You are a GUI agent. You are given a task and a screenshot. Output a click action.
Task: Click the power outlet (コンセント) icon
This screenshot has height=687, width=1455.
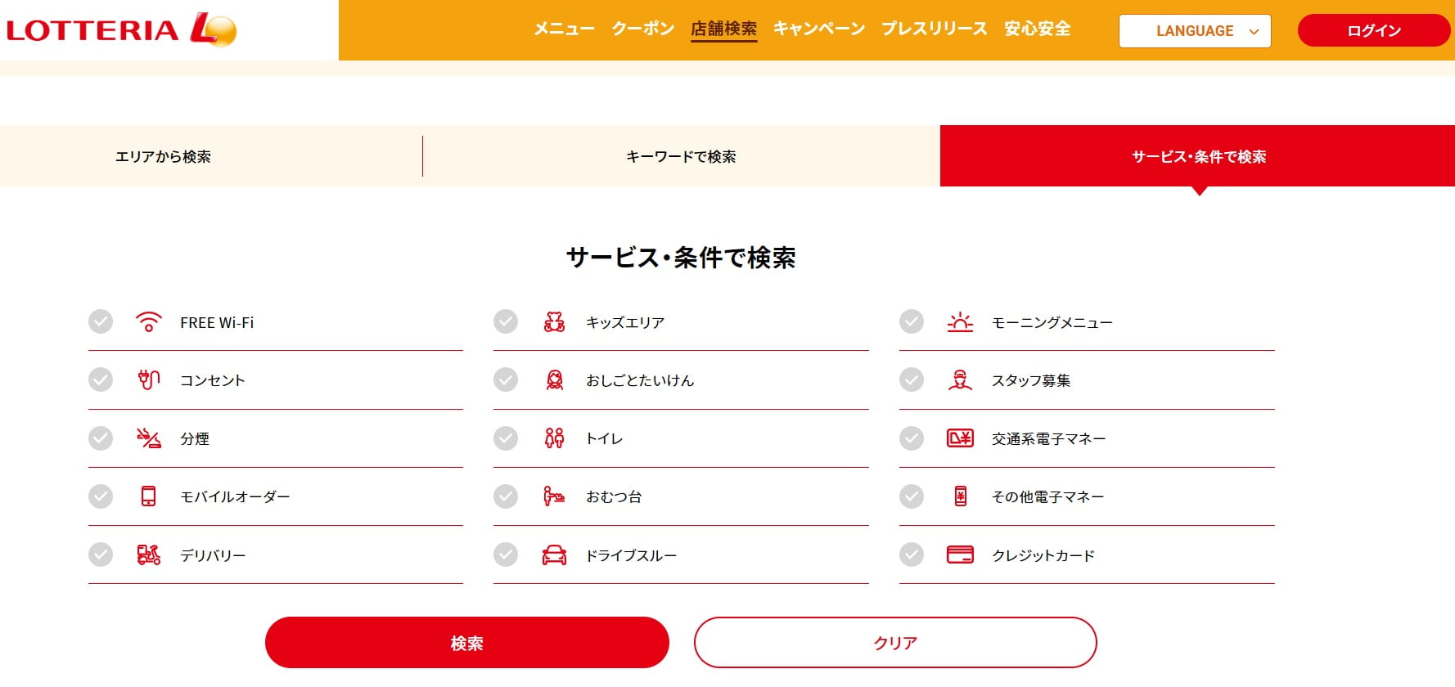coord(148,380)
